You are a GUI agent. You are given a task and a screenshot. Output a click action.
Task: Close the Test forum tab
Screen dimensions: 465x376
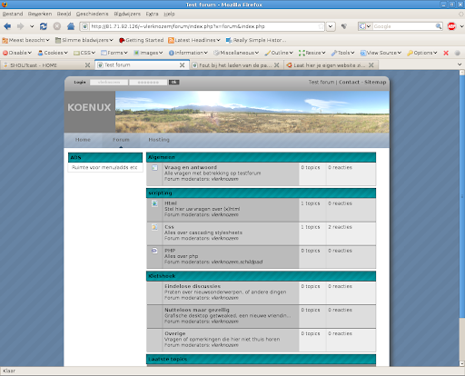(x=182, y=65)
